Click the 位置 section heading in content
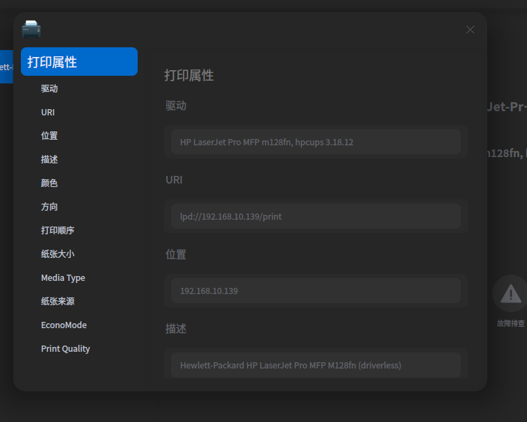 pos(176,254)
